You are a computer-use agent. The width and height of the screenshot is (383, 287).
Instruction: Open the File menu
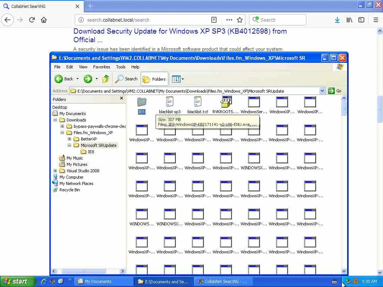[x=57, y=67]
